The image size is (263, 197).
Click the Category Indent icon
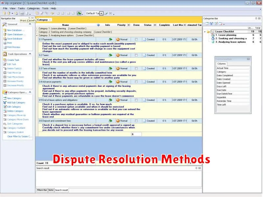tap(5, 132)
